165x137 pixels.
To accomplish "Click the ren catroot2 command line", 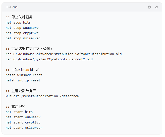I will pos(49,59).
